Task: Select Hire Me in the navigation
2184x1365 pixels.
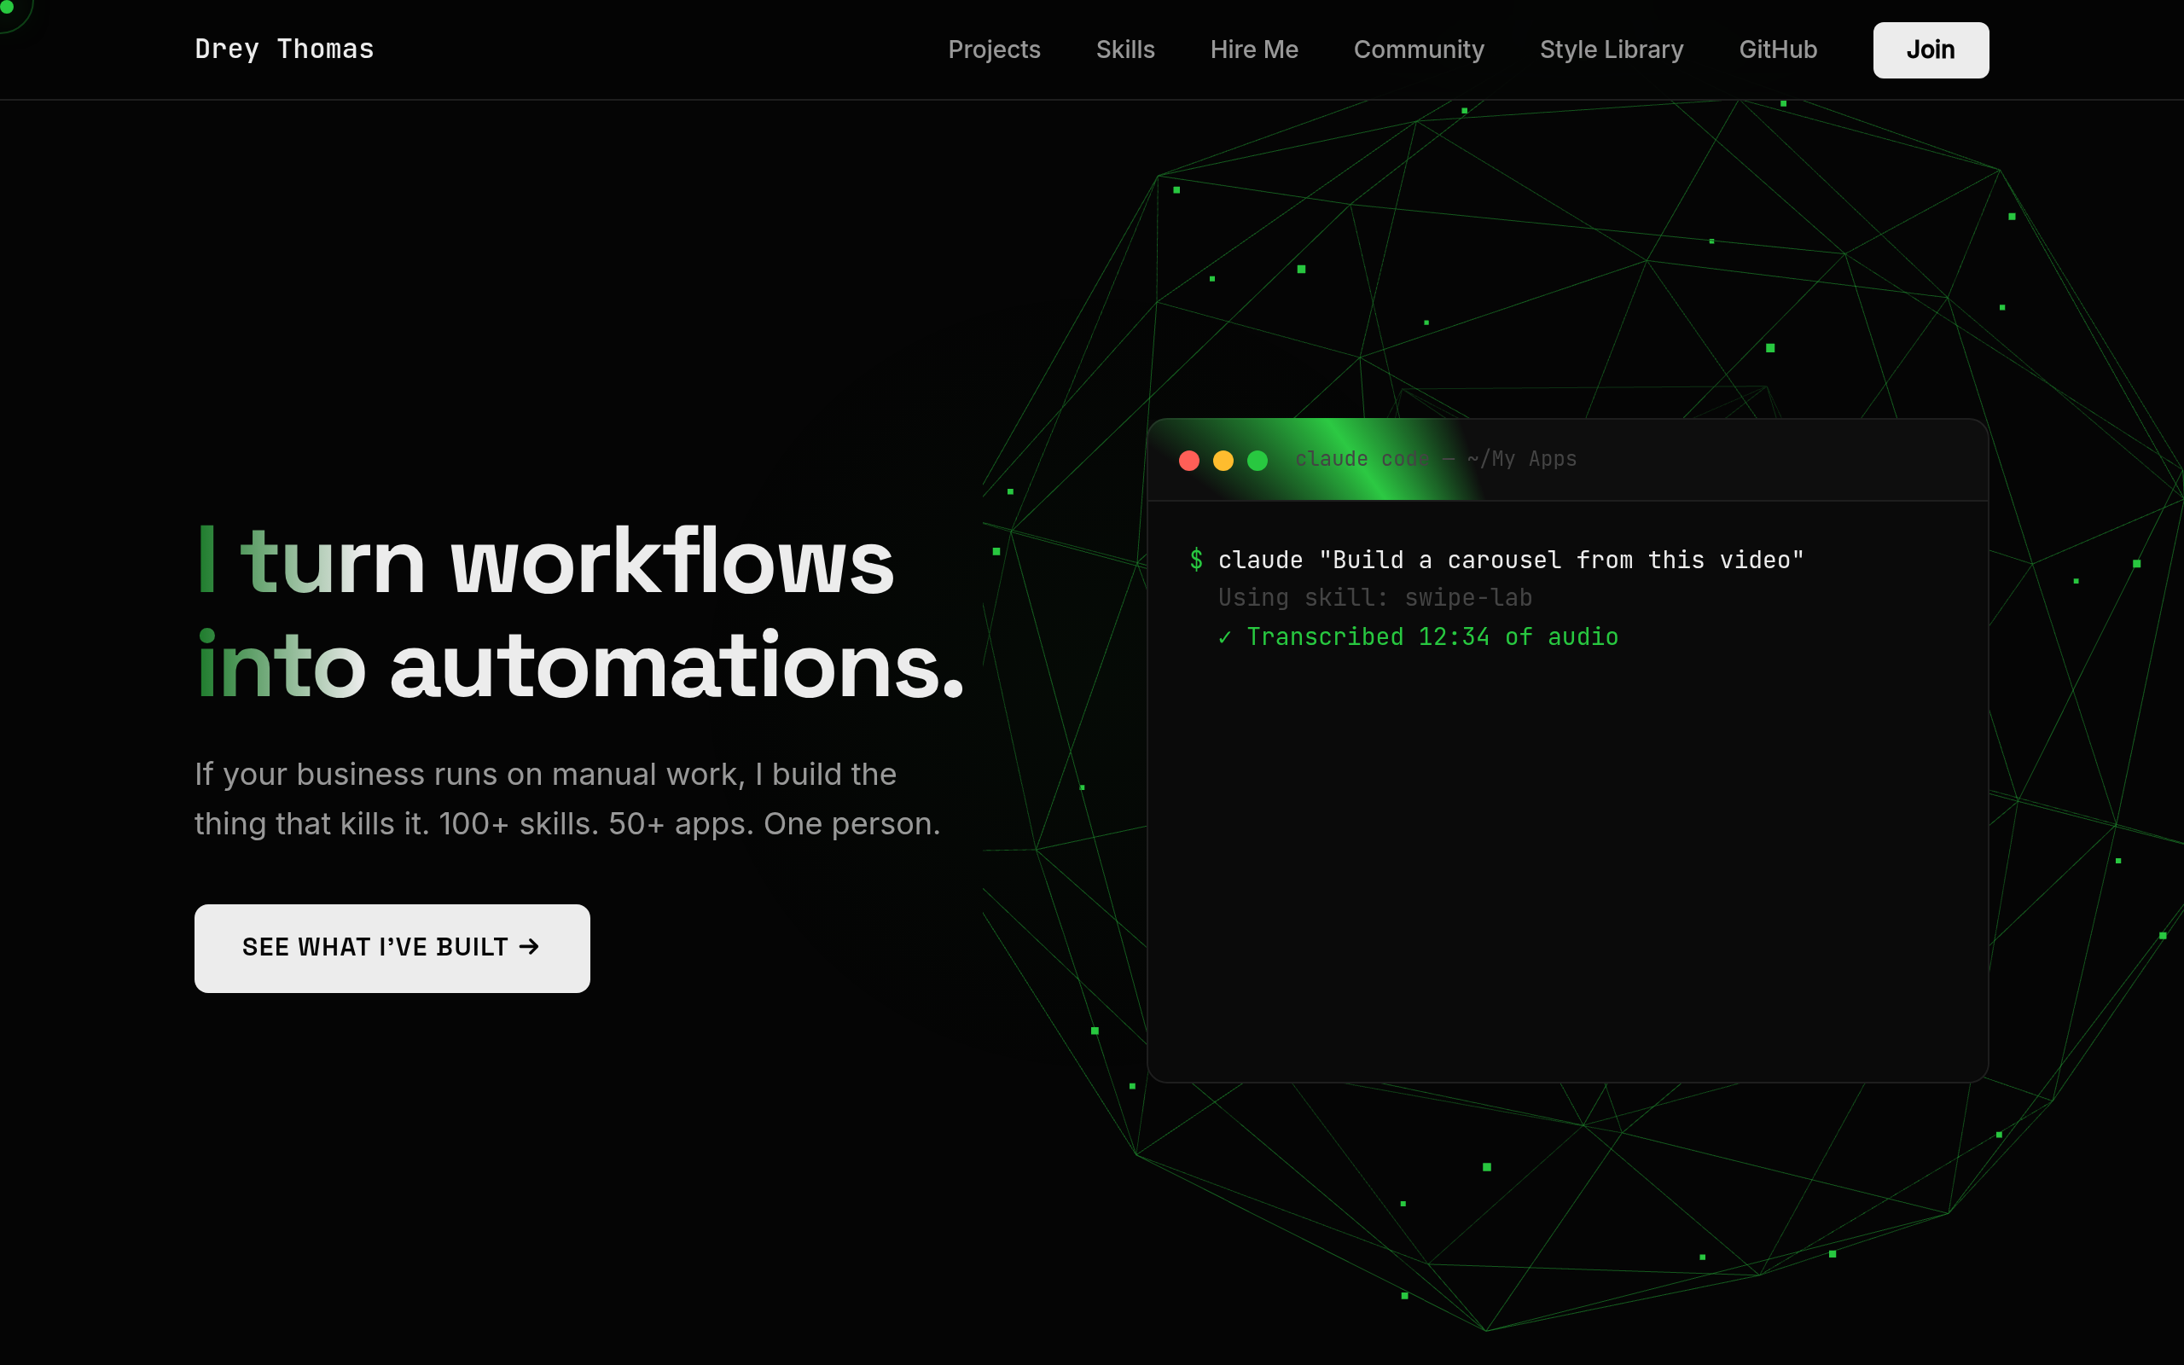Action: click(1253, 49)
